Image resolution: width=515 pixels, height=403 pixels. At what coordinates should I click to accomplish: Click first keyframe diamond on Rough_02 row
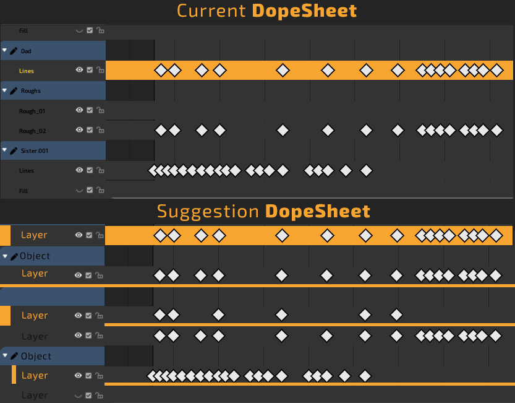[161, 130]
